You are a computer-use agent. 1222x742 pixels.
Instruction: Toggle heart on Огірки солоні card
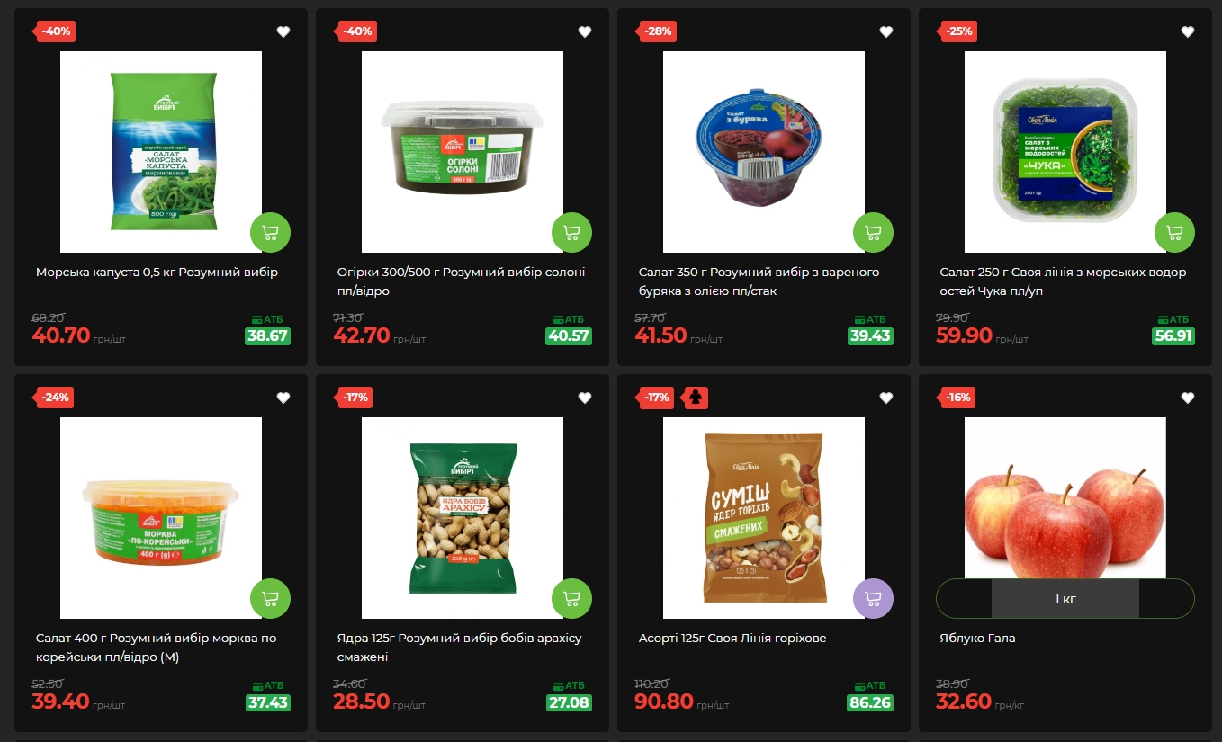click(585, 31)
